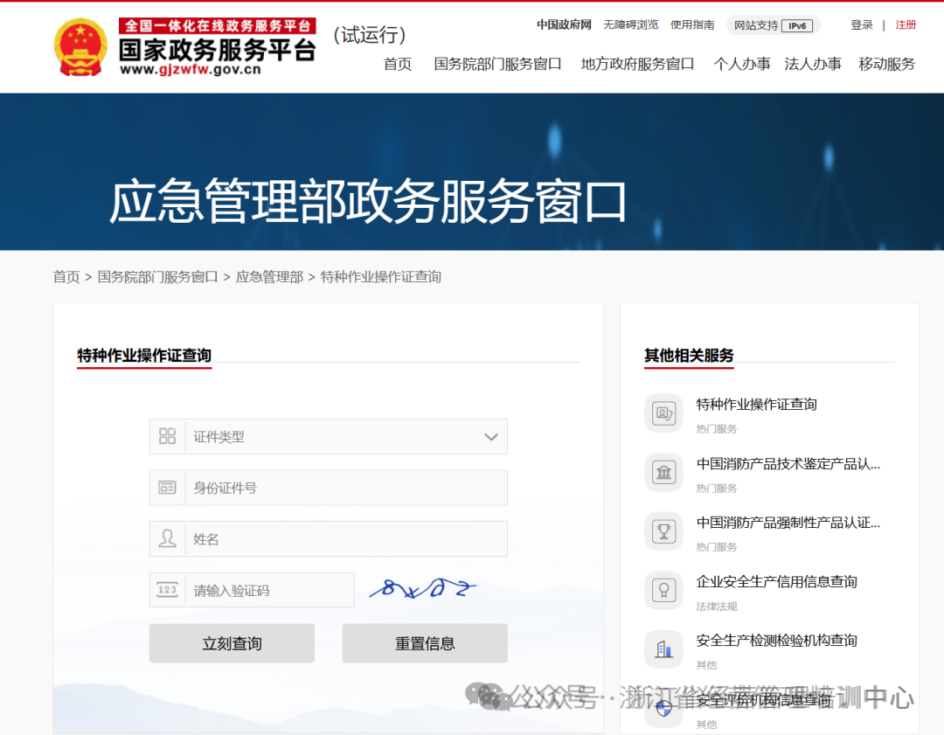Click the 重置信息 button

click(425, 643)
